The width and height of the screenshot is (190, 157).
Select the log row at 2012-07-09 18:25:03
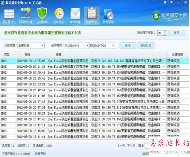(x=94, y=61)
